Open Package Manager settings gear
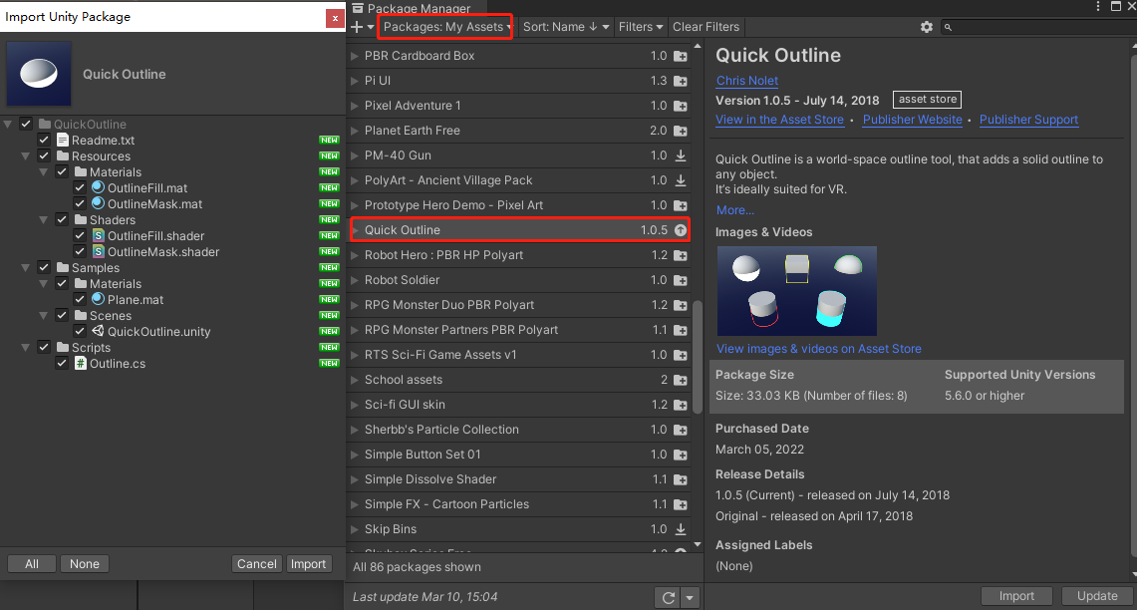 click(926, 27)
